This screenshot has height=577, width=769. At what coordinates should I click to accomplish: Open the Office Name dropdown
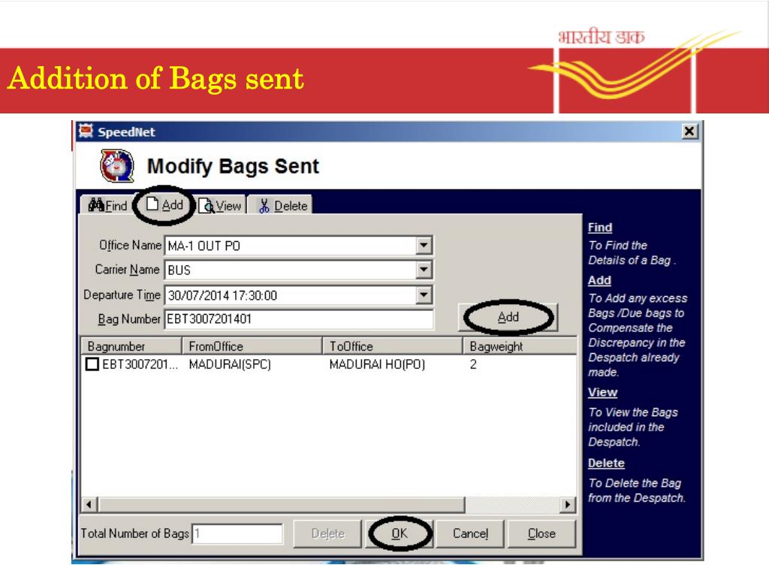424,245
